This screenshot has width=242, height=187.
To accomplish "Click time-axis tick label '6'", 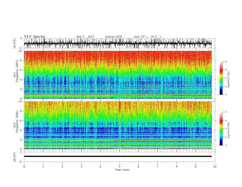I will click(138, 167).
